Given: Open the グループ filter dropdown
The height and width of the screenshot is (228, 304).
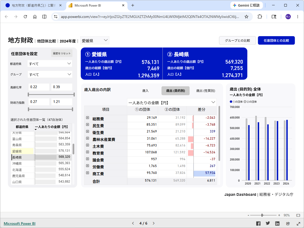Looking at the screenshot, I should (50, 74).
